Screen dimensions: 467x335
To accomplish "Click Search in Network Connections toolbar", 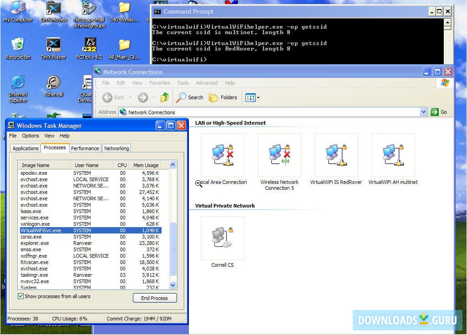I will (189, 97).
